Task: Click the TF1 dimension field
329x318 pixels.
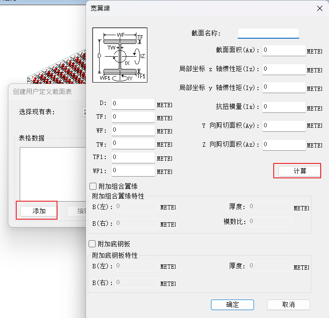Action: 133,158
